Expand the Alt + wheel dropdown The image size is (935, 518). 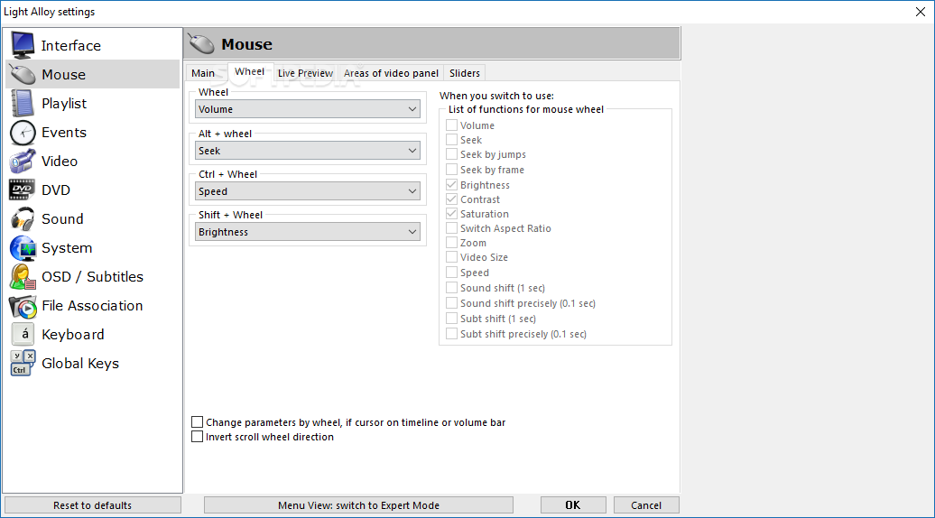[x=308, y=151]
